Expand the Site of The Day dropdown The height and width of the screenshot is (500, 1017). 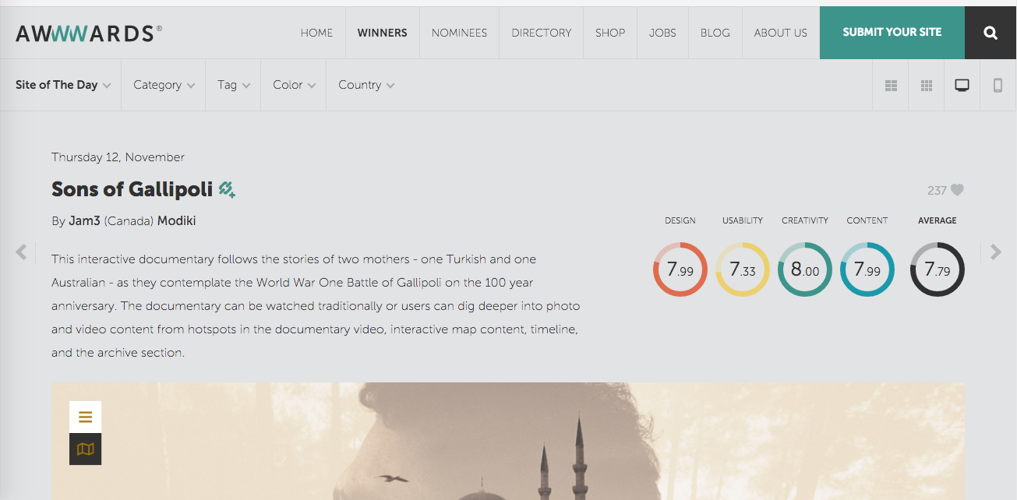[63, 85]
